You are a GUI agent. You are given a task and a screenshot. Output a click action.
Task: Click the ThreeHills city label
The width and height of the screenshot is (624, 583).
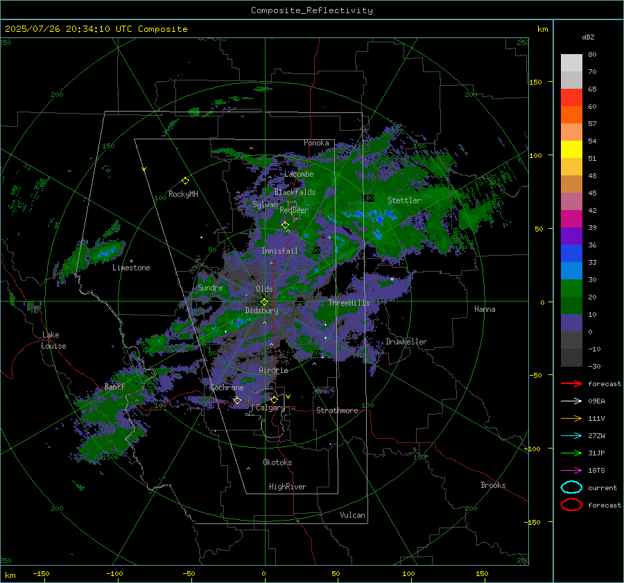(349, 303)
